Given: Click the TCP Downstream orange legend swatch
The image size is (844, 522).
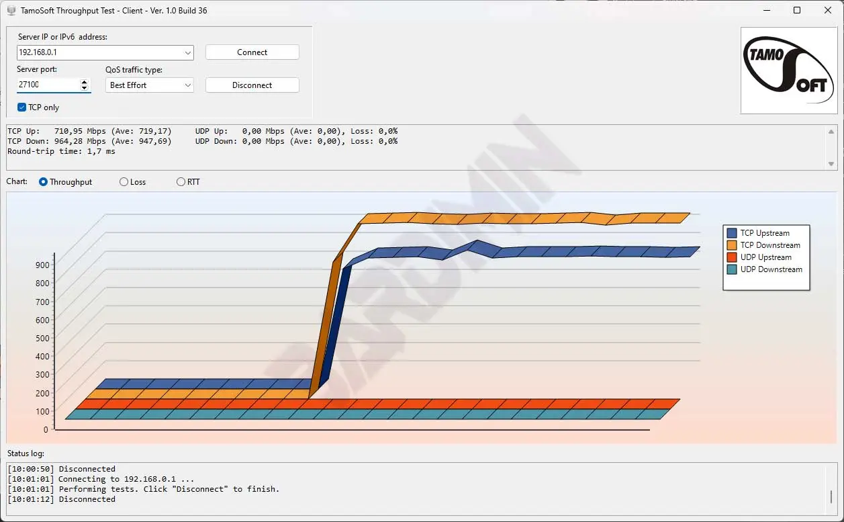Looking at the screenshot, I should (x=732, y=245).
